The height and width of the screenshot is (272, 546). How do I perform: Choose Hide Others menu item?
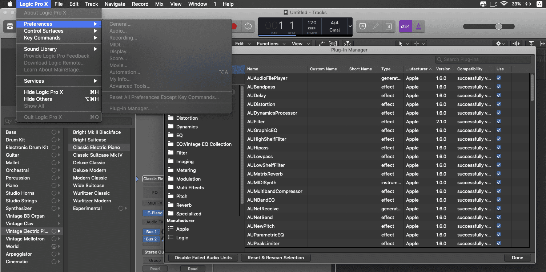coord(59,99)
